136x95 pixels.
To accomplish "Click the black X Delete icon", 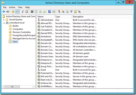I will [x=32, y=12].
